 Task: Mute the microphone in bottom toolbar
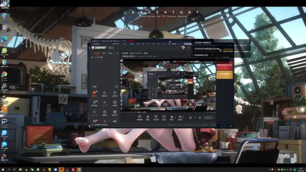(x=172, y=117)
